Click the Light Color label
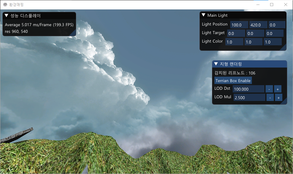This screenshot has height=174, width=293. [x=212, y=41]
